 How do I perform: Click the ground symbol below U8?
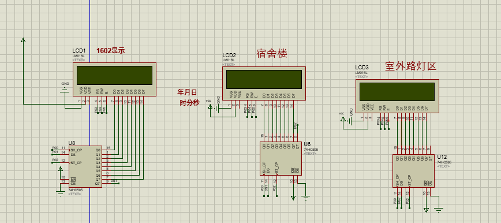coord(61,193)
